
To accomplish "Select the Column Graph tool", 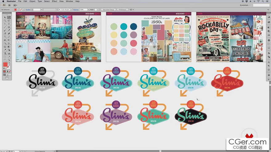I will (9, 53).
